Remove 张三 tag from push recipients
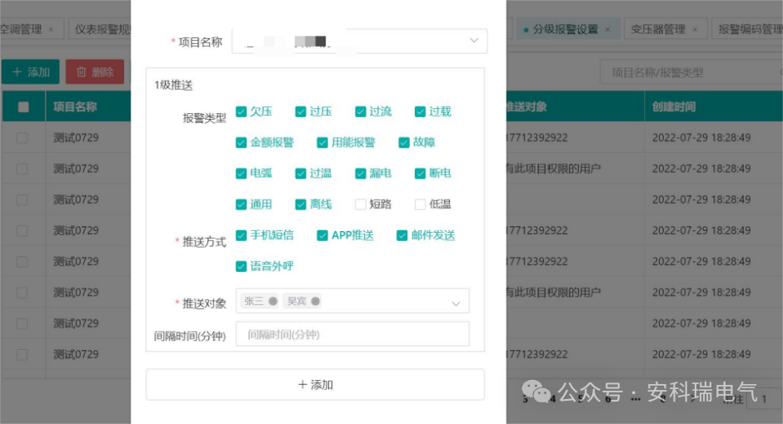The image size is (783, 424). click(272, 301)
